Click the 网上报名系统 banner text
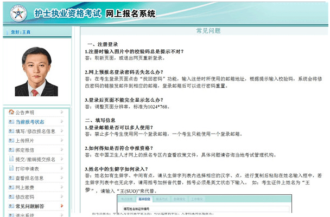This screenshot has height=217, width=330. pyautogui.click(x=130, y=14)
